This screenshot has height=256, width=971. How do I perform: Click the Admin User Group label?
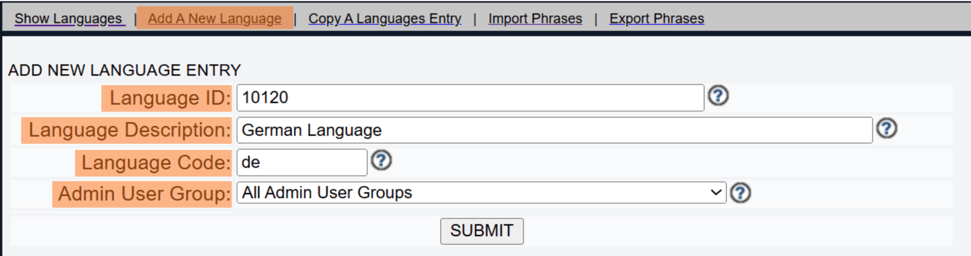(144, 194)
